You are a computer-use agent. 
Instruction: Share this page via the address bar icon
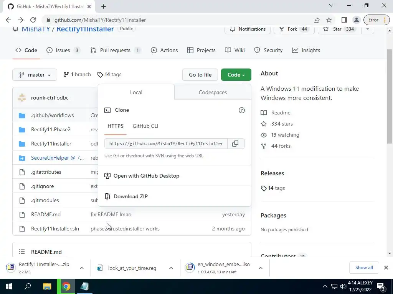317,20
